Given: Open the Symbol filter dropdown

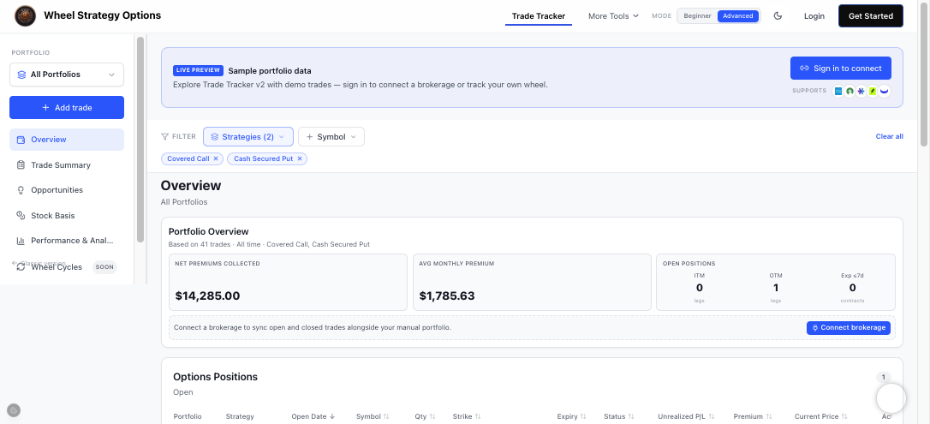Looking at the screenshot, I should click(331, 137).
